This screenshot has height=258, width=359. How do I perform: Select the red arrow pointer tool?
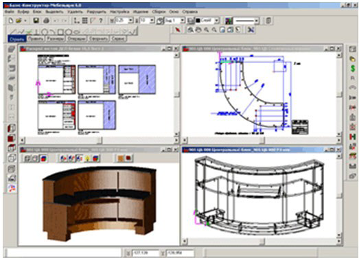pyautogui.click(x=177, y=30)
